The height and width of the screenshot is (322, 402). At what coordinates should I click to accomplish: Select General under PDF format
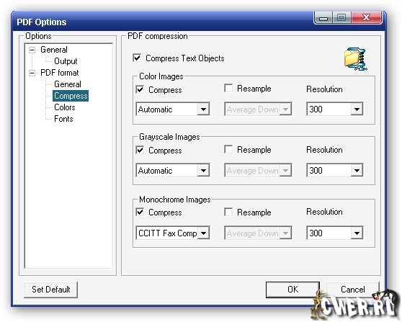click(68, 84)
